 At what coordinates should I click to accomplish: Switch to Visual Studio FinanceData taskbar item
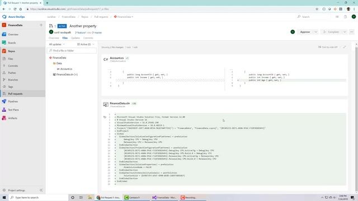pyautogui.click(x=164, y=198)
